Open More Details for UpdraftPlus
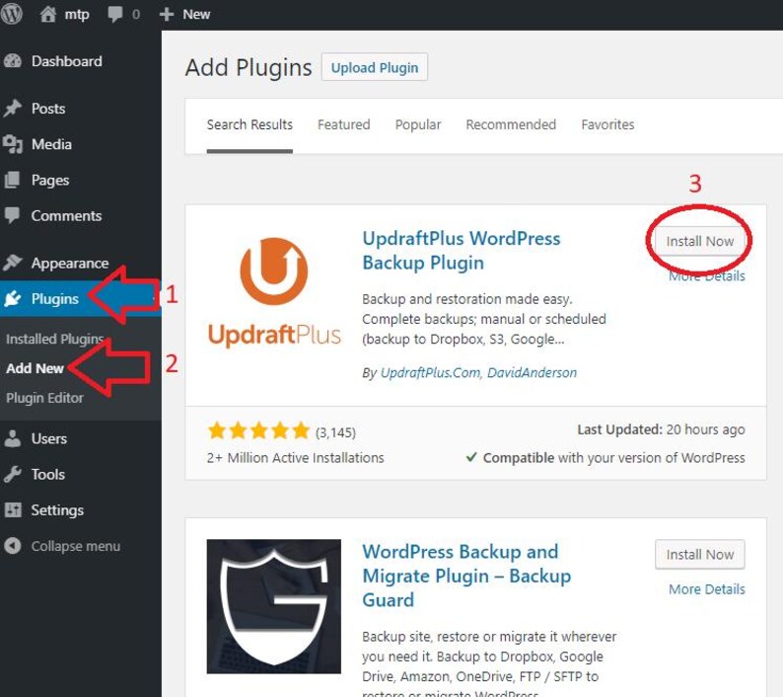The height and width of the screenshot is (697, 783). click(x=707, y=276)
